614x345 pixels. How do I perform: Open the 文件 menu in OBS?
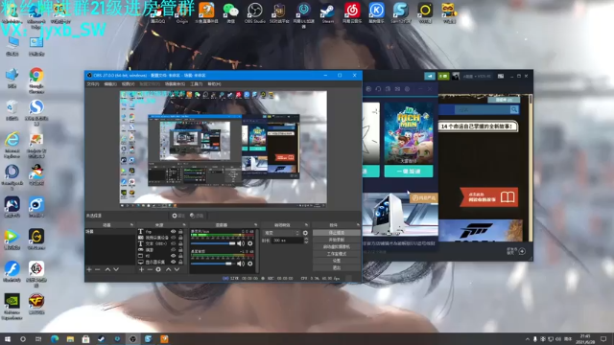click(x=93, y=84)
